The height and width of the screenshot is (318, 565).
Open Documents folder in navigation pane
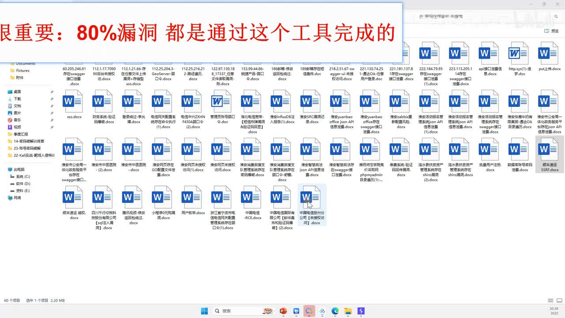point(26,64)
